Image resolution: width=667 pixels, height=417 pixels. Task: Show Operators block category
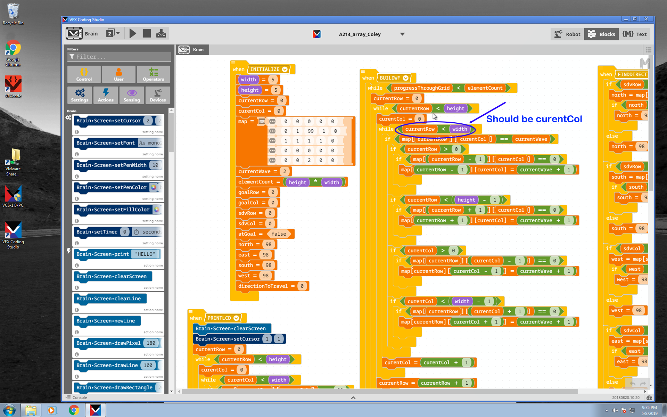[154, 74]
